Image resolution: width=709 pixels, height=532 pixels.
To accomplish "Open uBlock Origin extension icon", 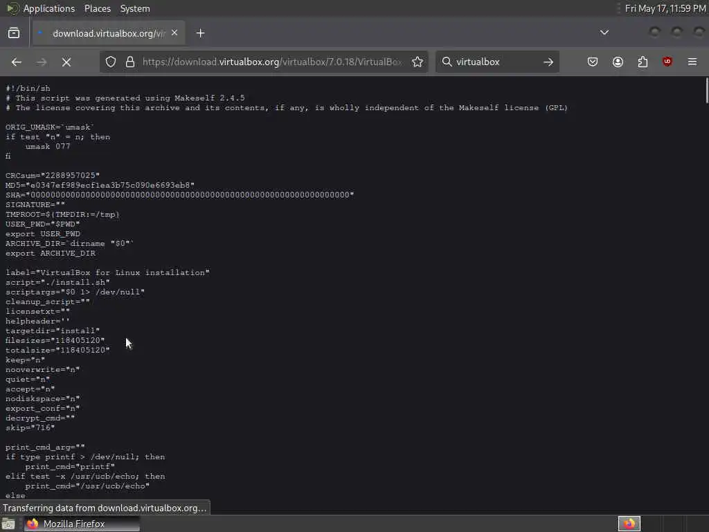I will (667, 62).
